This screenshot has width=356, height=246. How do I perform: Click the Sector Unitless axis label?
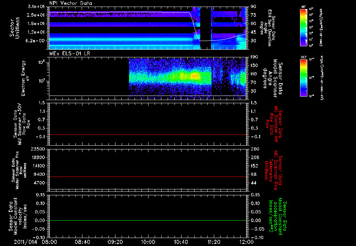click(x=14, y=28)
